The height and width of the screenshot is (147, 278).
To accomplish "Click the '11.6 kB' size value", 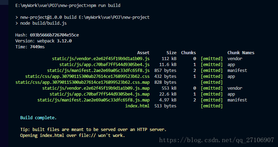I will click(x=168, y=65).
